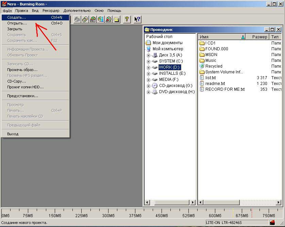Toggle the file browser folder toolbar icon
This screenshot has width=285, height=227.
[116, 19]
